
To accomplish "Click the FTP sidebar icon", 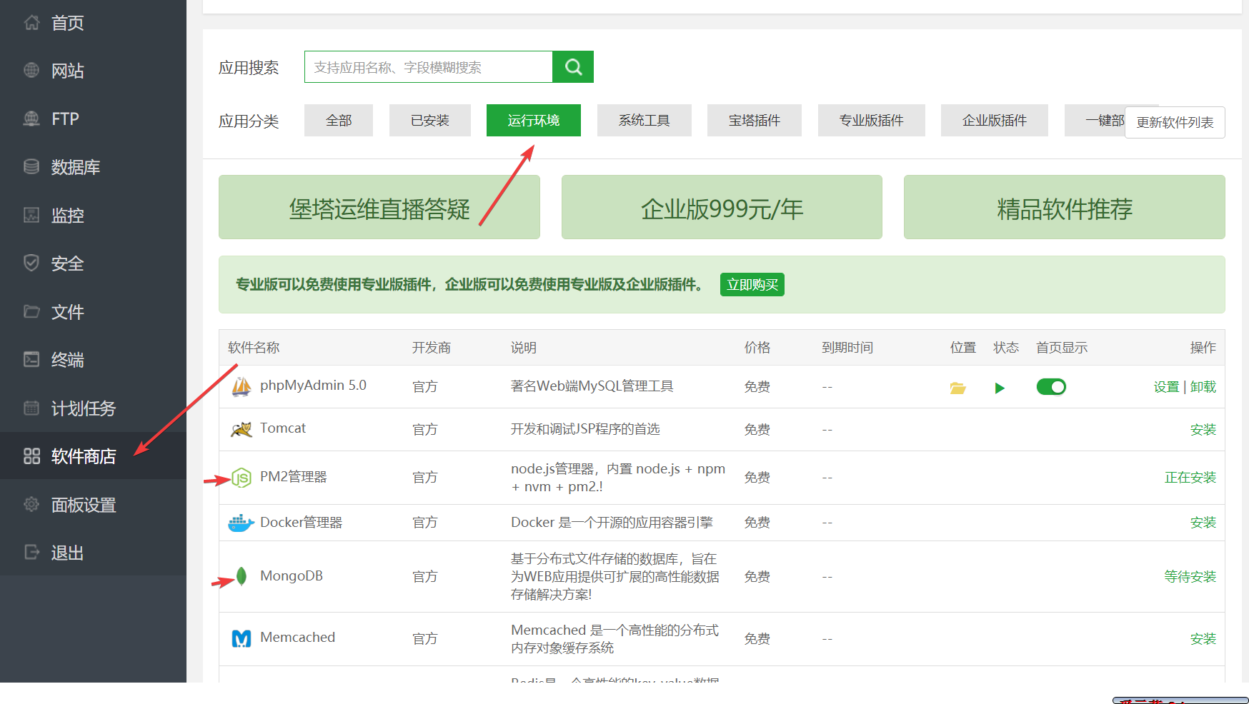I will [31, 119].
